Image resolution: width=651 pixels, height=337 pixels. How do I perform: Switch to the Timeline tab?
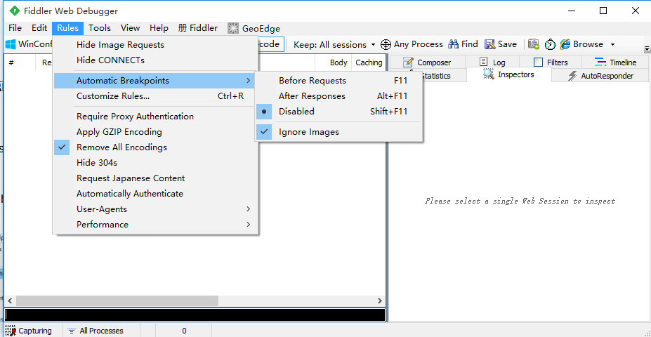pyautogui.click(x=615, y=62)
